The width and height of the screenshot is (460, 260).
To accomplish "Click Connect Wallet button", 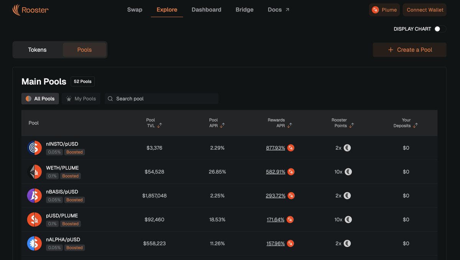I will pos(425,10).
